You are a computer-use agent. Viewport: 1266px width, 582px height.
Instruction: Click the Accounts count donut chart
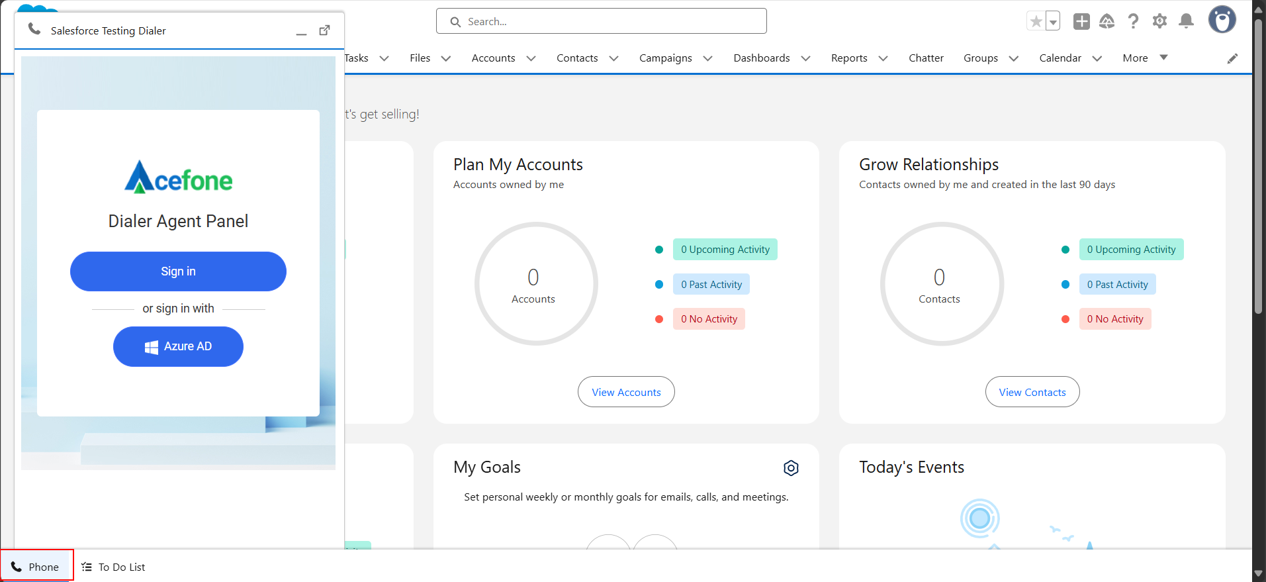click(x=536, y=283)
